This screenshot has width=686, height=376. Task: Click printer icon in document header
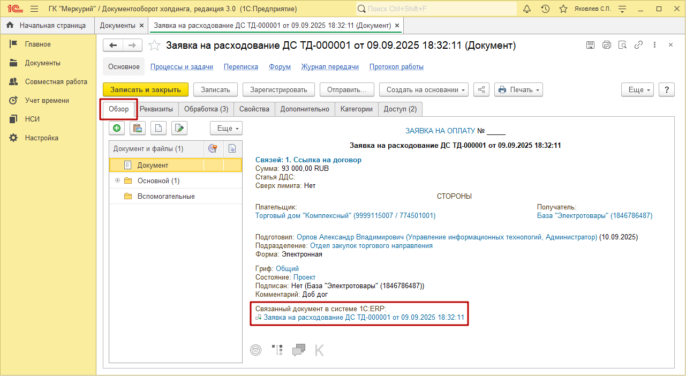606,45
